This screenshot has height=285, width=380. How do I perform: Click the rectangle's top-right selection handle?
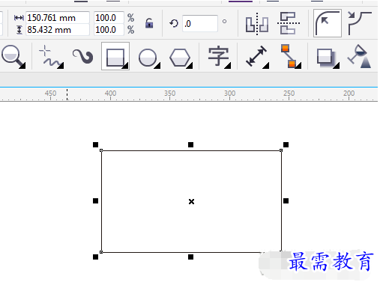click(286, 144)
